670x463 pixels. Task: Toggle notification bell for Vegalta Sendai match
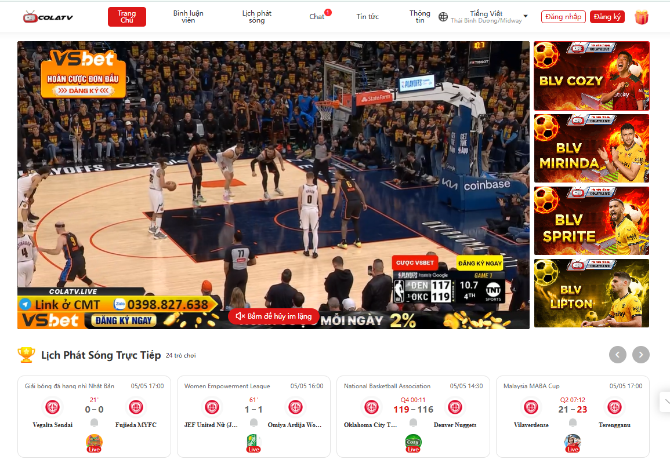pos(94,423)
